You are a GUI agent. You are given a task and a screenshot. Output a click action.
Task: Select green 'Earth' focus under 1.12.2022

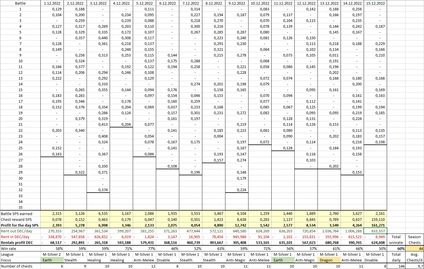52,260
